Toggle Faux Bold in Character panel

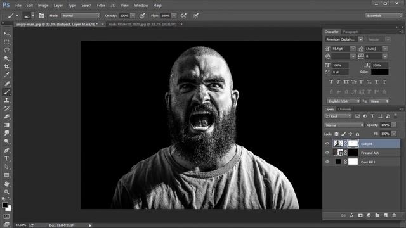click(331, 82)
